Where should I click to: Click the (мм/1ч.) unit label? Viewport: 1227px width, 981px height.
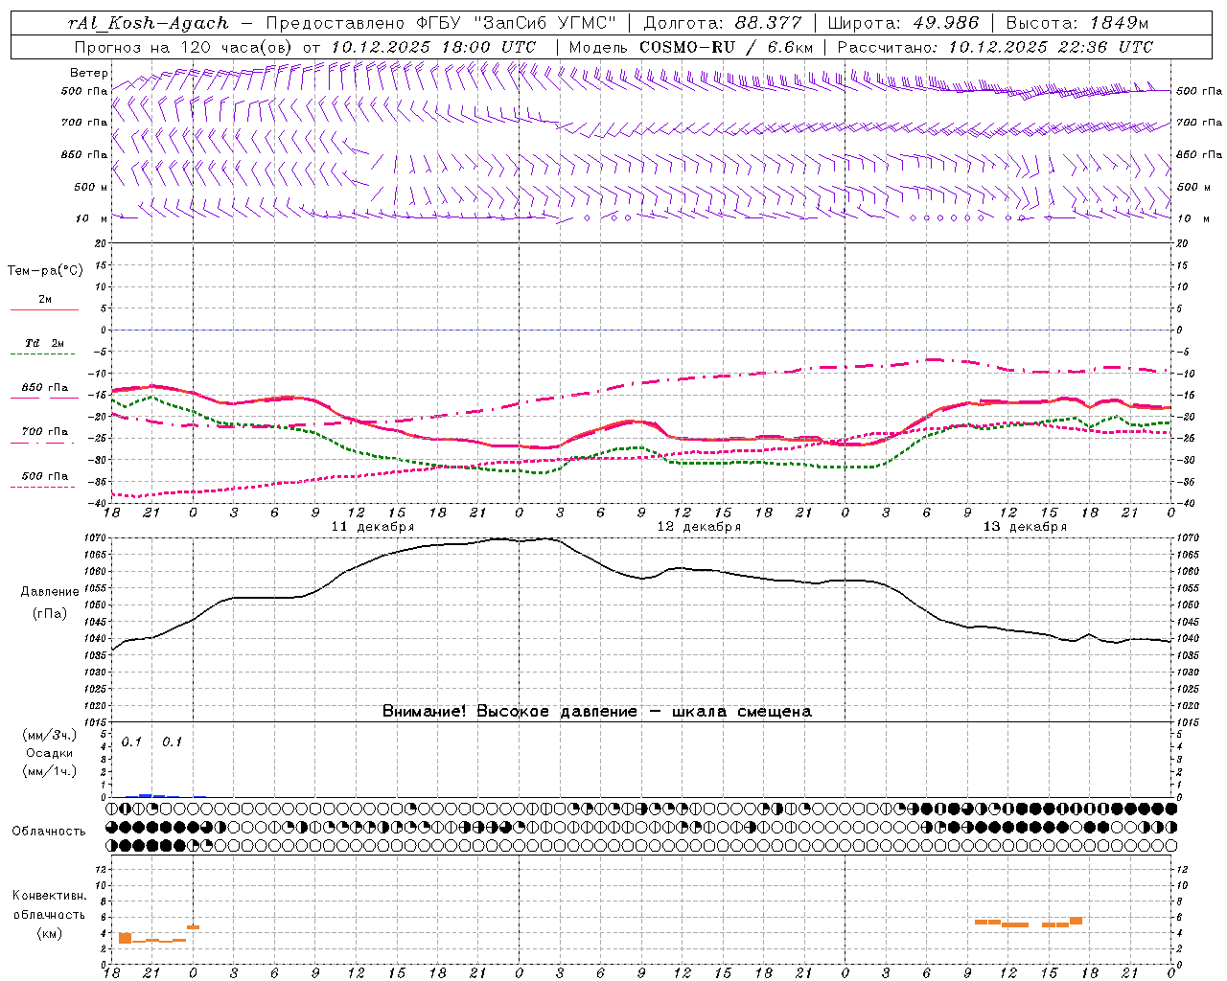click(50, 771)
